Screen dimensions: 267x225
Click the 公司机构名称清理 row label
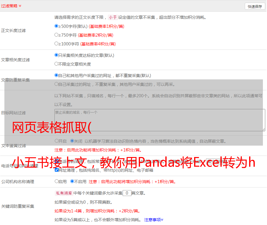18,182
